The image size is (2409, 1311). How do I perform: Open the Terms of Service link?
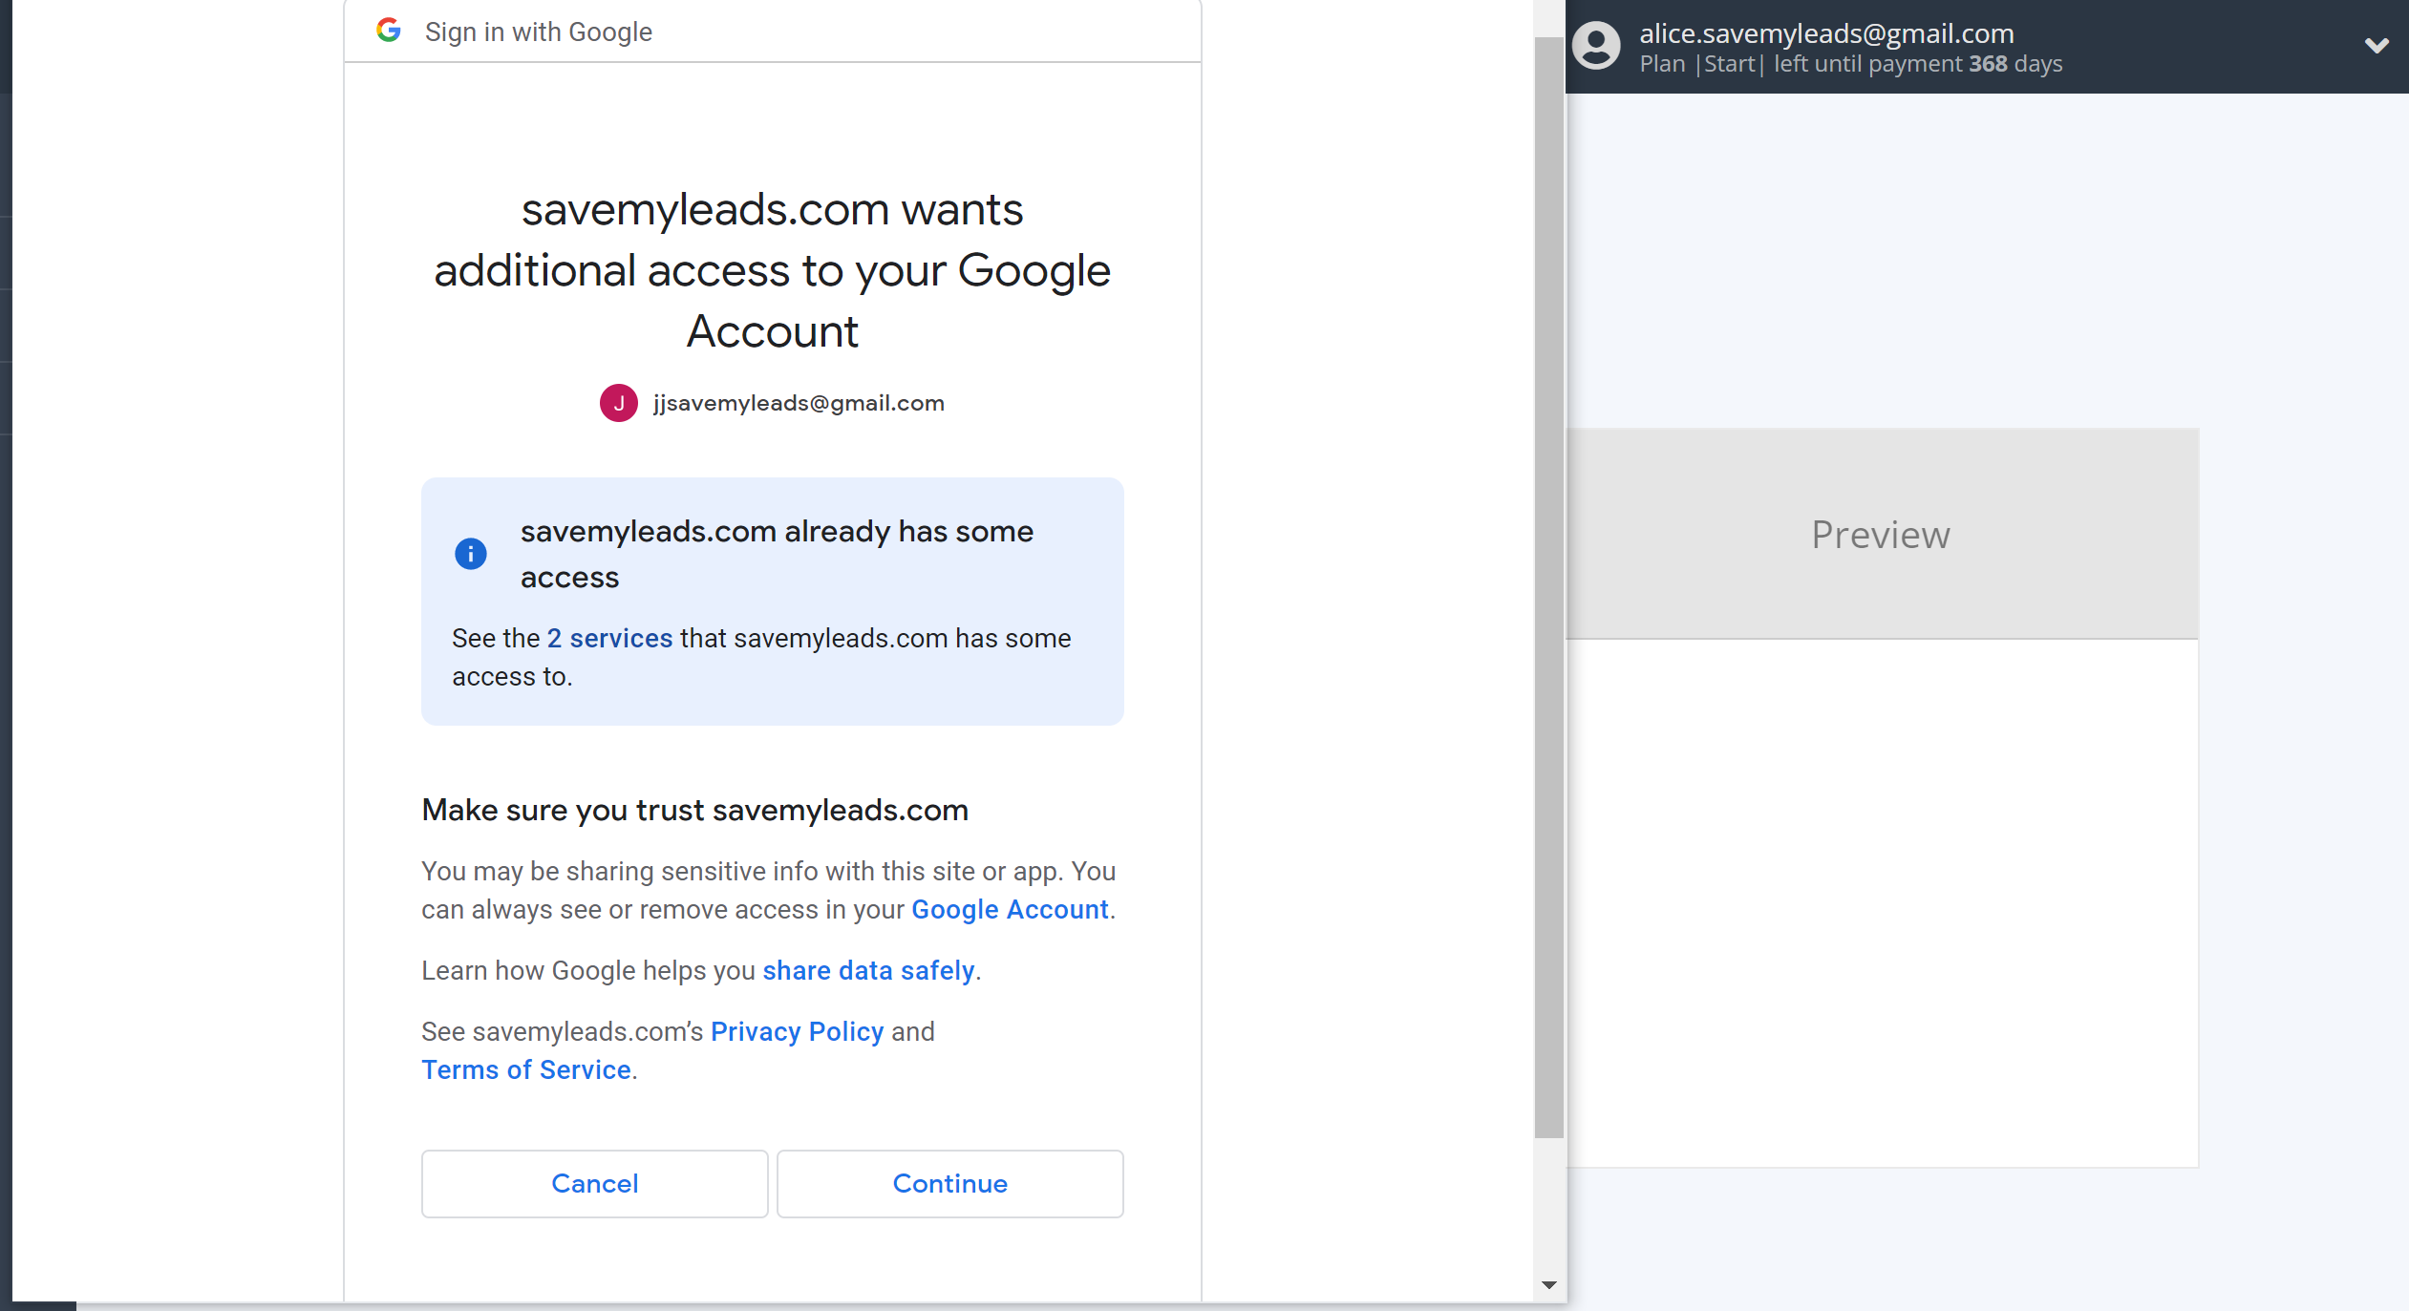[x=526, y=1069]
